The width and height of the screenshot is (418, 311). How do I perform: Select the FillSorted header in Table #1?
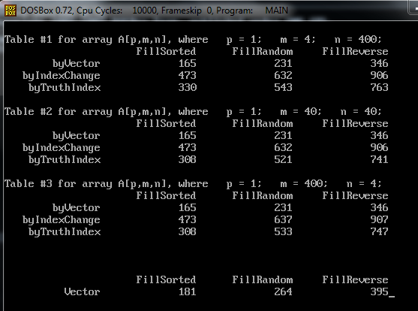166,51
